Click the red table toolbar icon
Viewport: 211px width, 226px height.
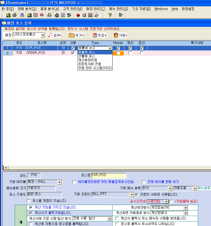(42, 15)
